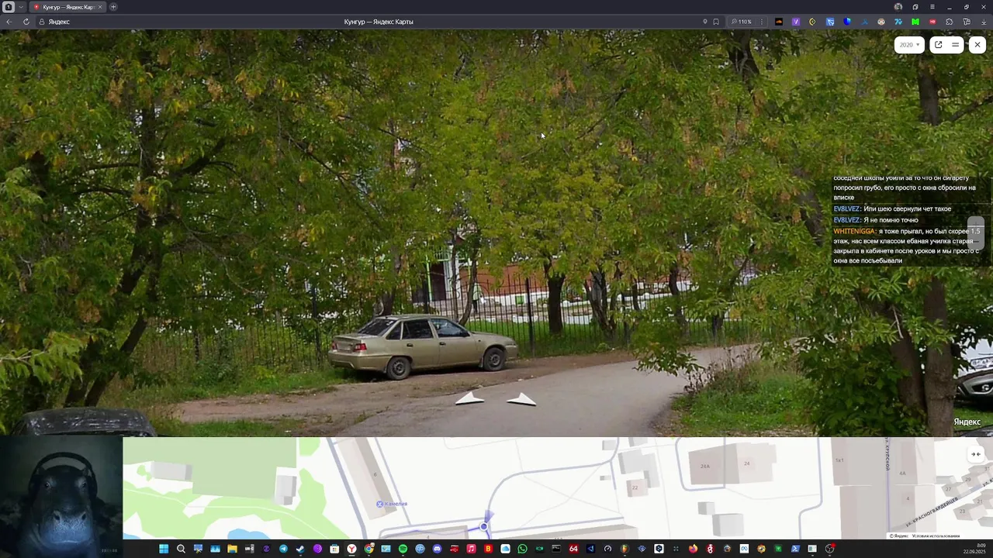The image size is (993, 558).
Task: Open the panorama hamburger menu
Action: pos(955,45)
